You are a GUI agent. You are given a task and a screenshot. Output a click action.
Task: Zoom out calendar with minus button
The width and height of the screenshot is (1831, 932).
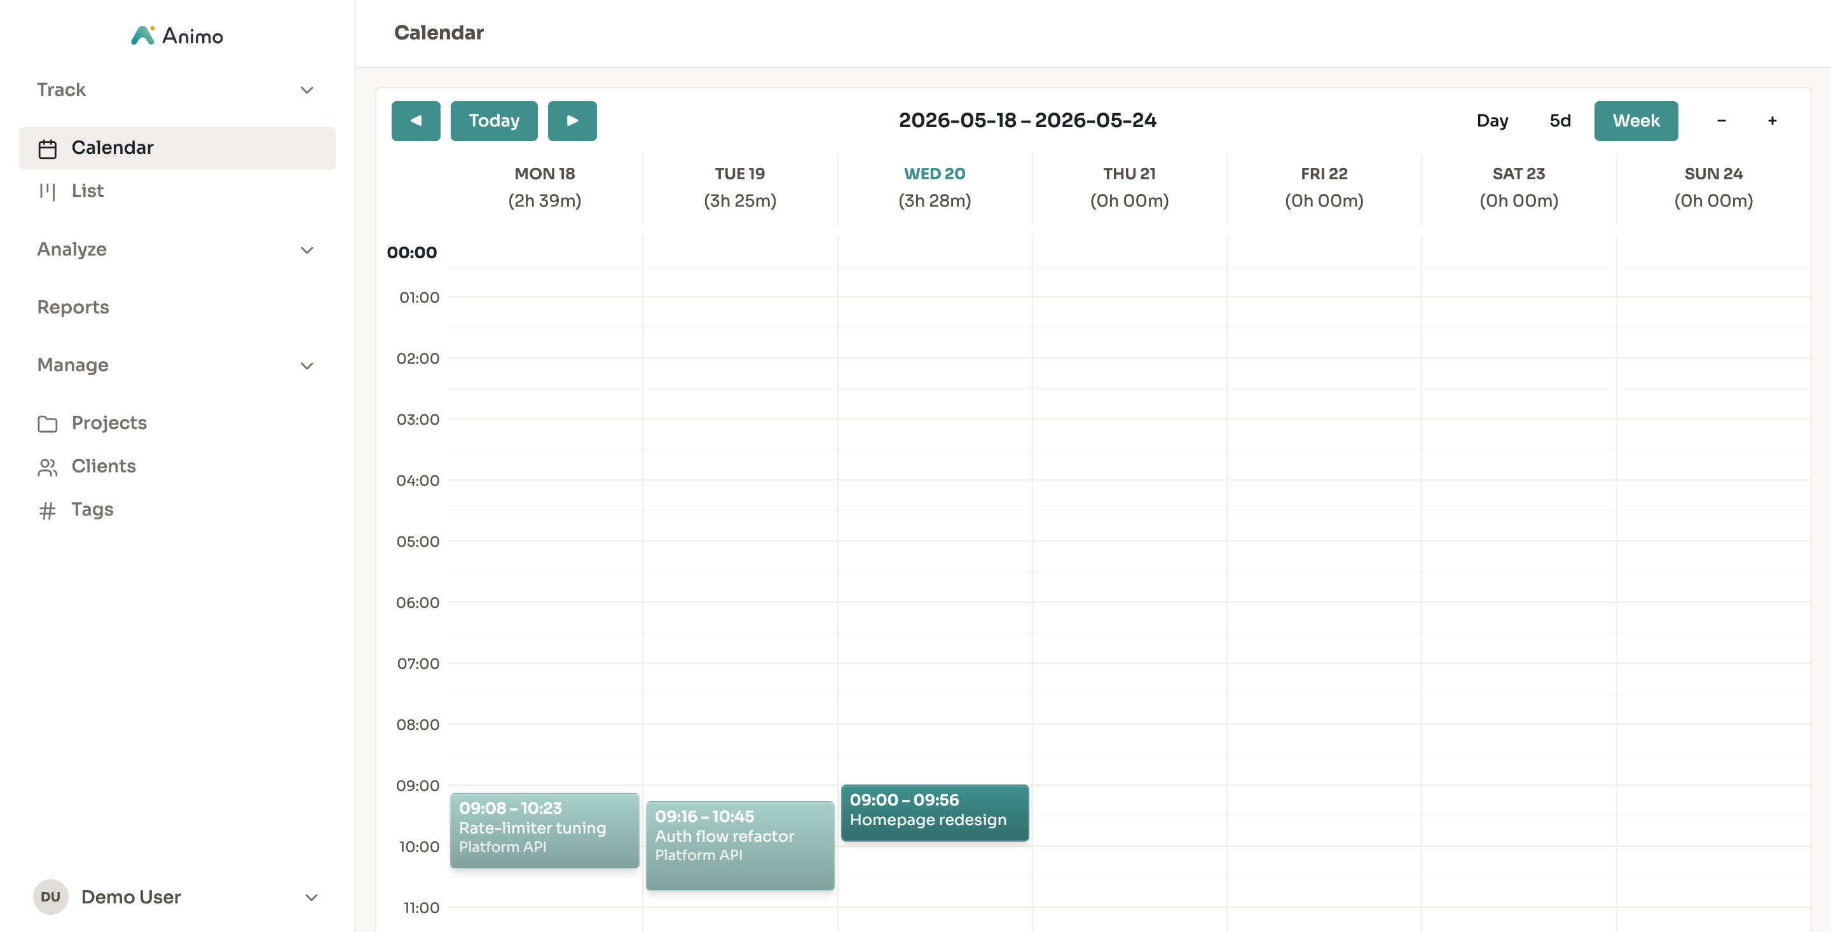(x=1721, y=121)
